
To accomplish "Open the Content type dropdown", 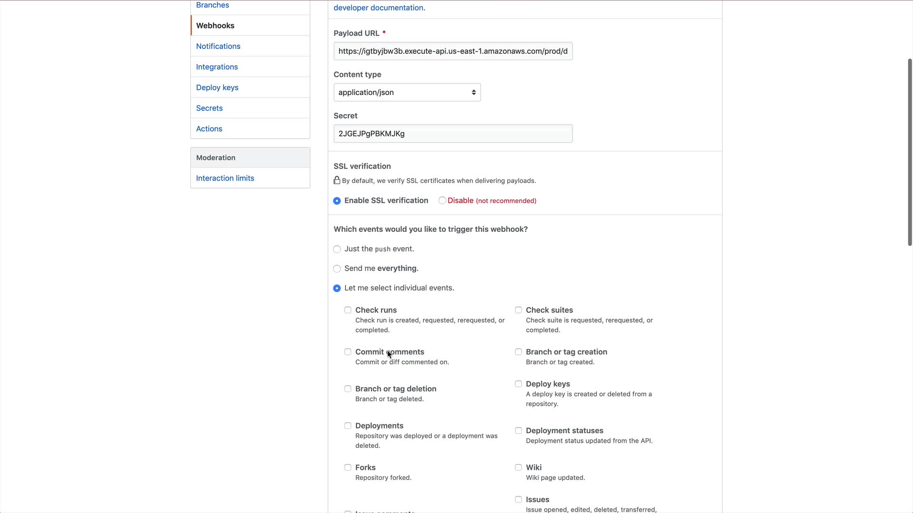I will click(407, 93).
